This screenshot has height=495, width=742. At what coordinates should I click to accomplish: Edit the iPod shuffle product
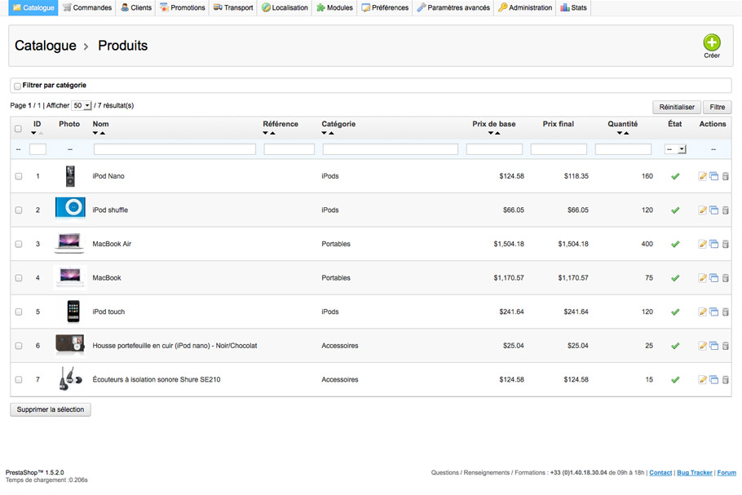point(703,210)
